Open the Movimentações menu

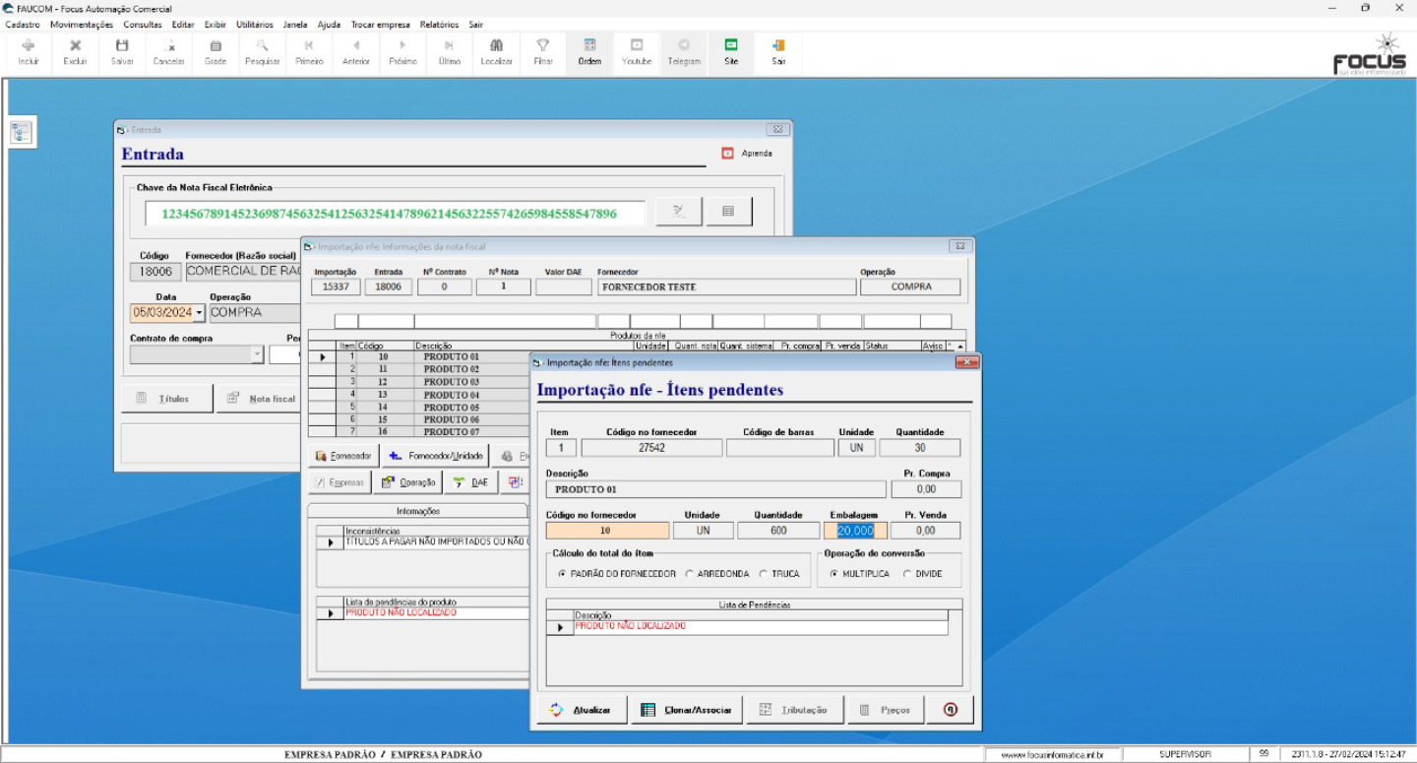82,25
